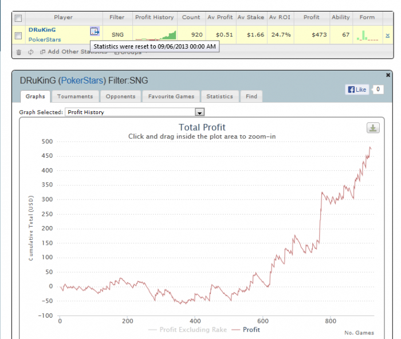The width and height of the screenshot is (401, 339).
Task: Remove DRuKinG row with the x icon
Action: pos(387,36)
